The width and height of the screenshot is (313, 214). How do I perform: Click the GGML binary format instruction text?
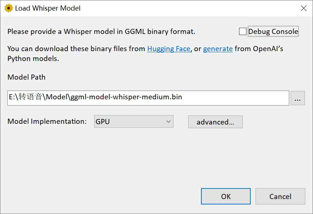tap(101, 32)
